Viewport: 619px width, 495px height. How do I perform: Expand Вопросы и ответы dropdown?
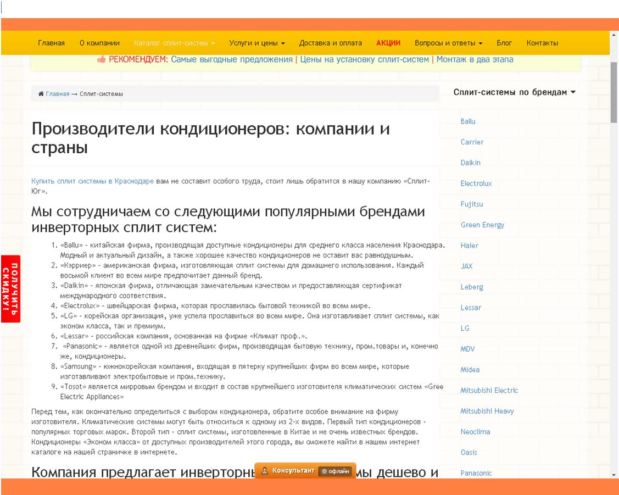point(448,43)
